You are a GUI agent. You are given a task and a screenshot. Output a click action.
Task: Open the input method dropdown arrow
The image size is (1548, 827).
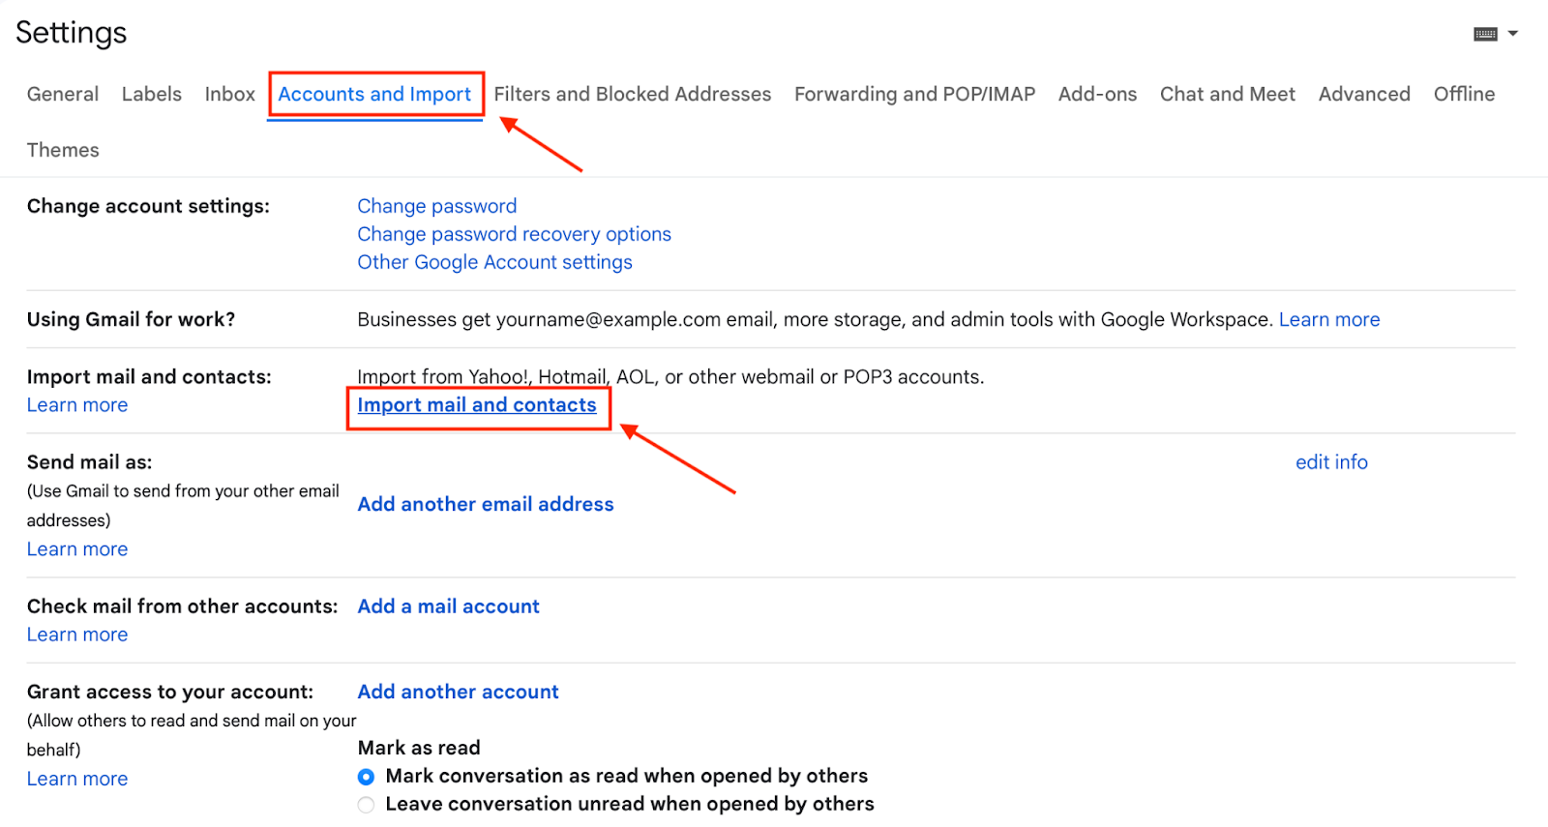pos(1511,32)
